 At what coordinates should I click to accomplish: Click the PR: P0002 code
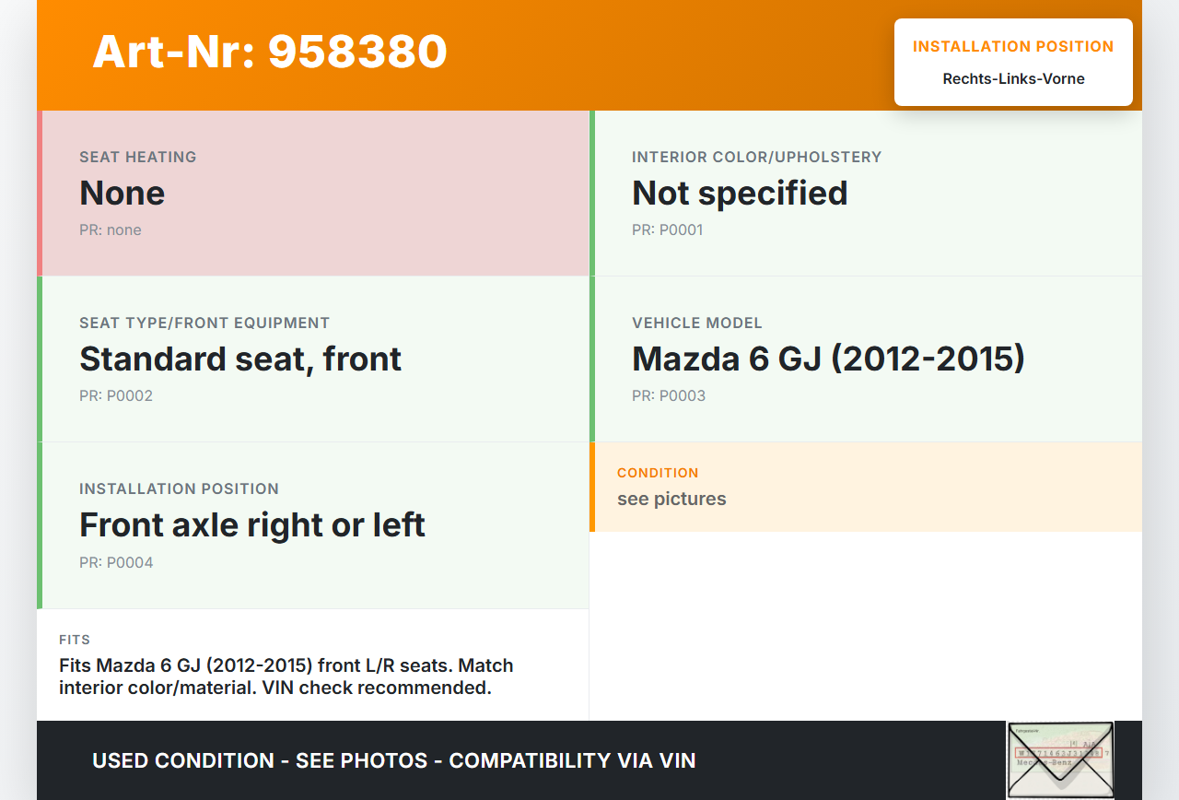[x=116, y=395]
